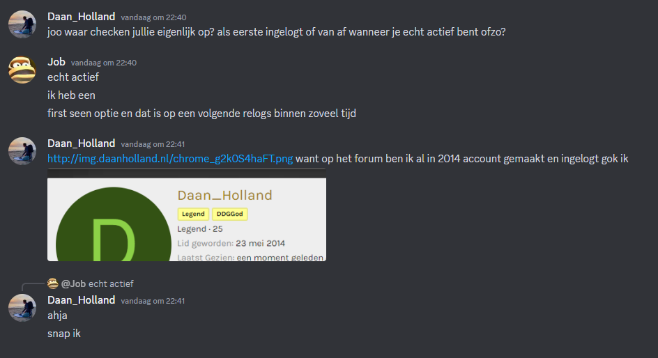Click the green D profile circle in the preview
658x358 pixels.
(114, 224)
